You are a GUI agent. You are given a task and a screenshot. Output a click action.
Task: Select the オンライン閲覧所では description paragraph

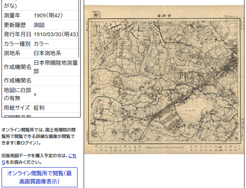click(x=39, y=136)
